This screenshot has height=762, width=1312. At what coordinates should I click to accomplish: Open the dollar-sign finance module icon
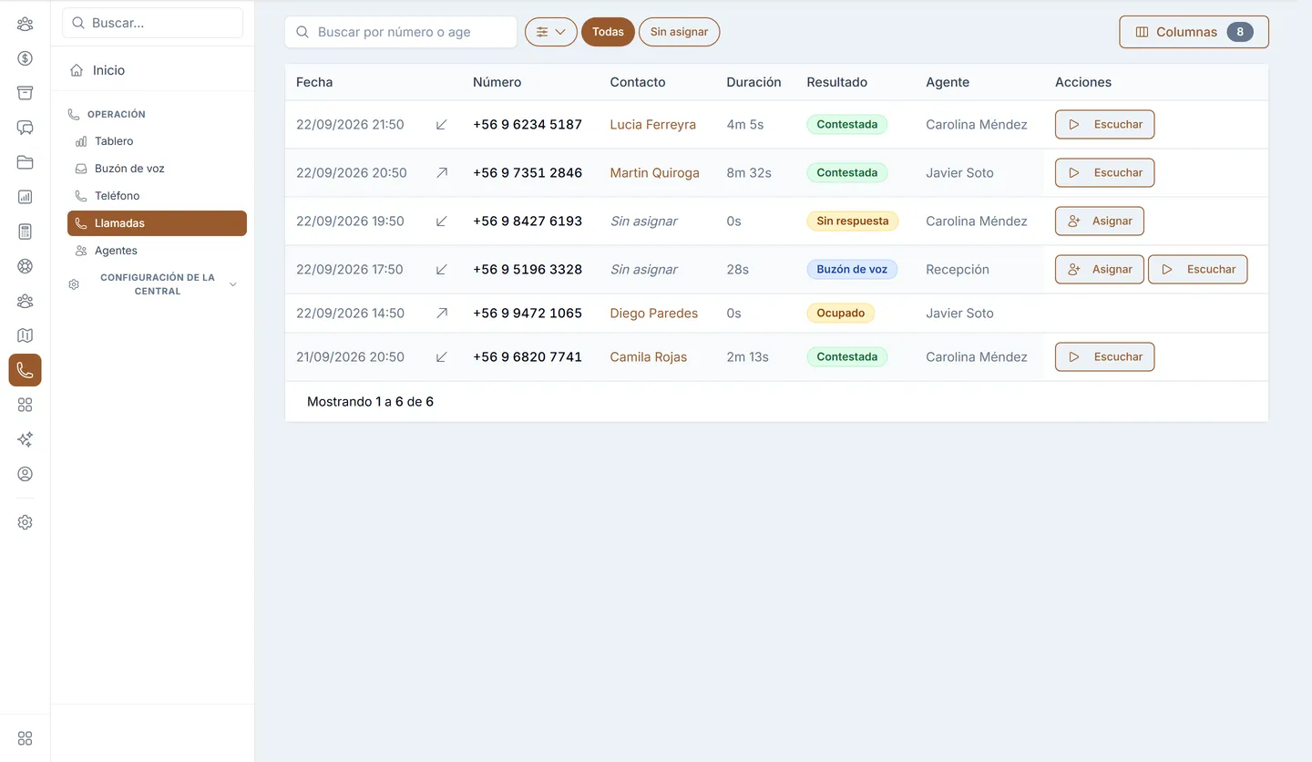pos(25,58)
